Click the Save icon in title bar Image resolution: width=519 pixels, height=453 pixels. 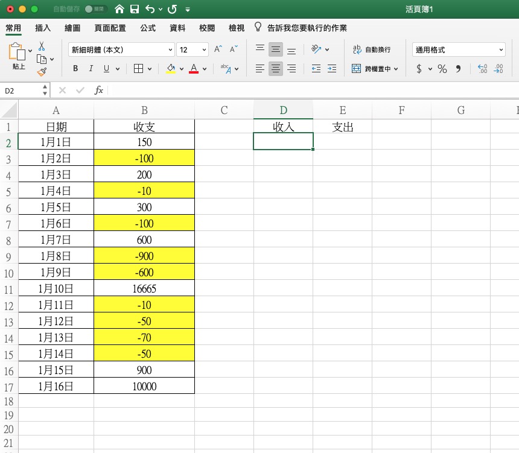pyautogui.click(x=135, y=10)
